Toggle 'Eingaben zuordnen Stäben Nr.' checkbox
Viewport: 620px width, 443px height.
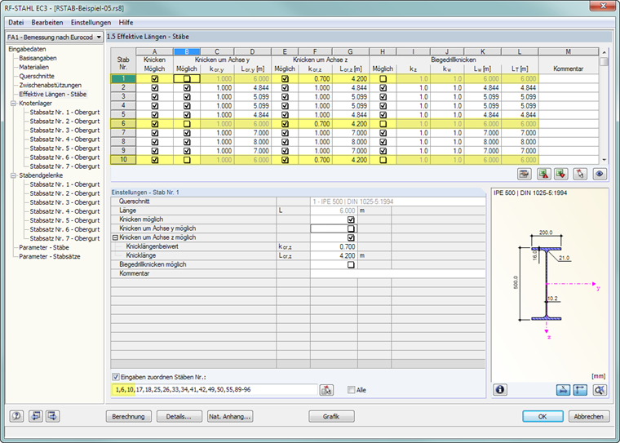[x=115, y=377]
